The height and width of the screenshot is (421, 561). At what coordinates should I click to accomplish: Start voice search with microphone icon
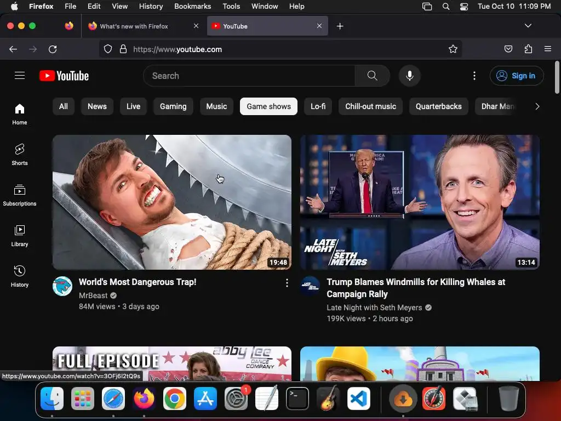[410, 76]
